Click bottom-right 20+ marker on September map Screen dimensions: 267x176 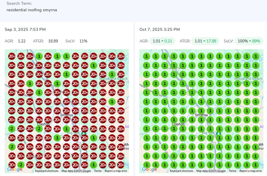121,165
